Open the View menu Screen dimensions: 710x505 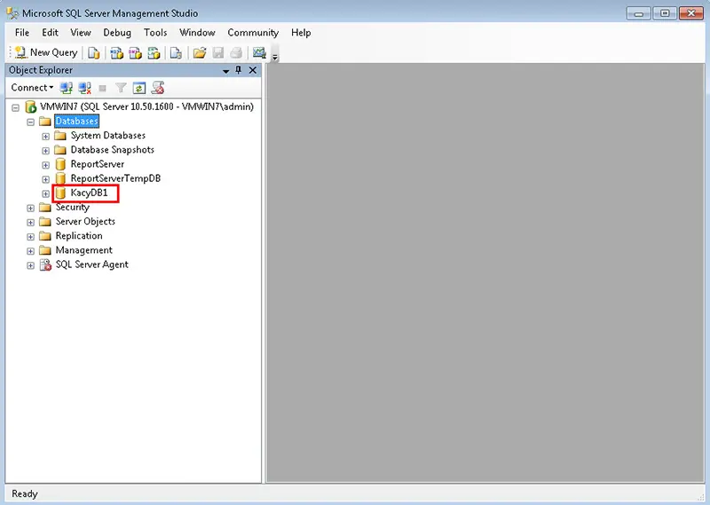coord(81,33)
